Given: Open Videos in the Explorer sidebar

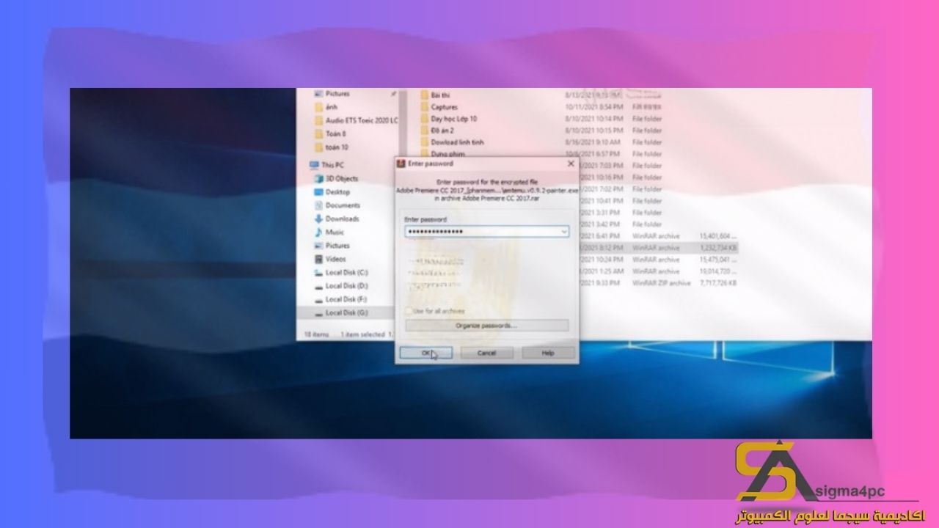Looking at the screenshot, I should (x=335, y=259).
